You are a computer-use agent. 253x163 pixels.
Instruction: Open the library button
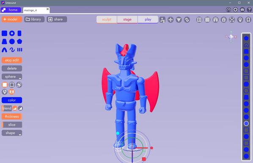[34, 19]
